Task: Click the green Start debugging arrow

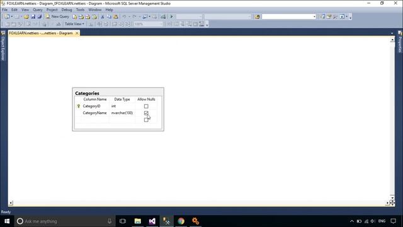Action: (171, 17)
